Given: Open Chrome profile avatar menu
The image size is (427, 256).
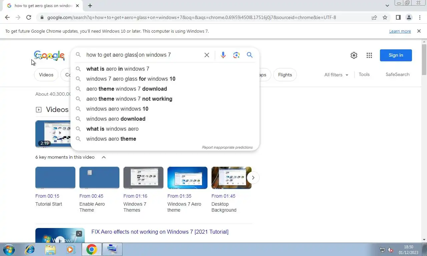Looking at the screenshot, I should point(409,17).
